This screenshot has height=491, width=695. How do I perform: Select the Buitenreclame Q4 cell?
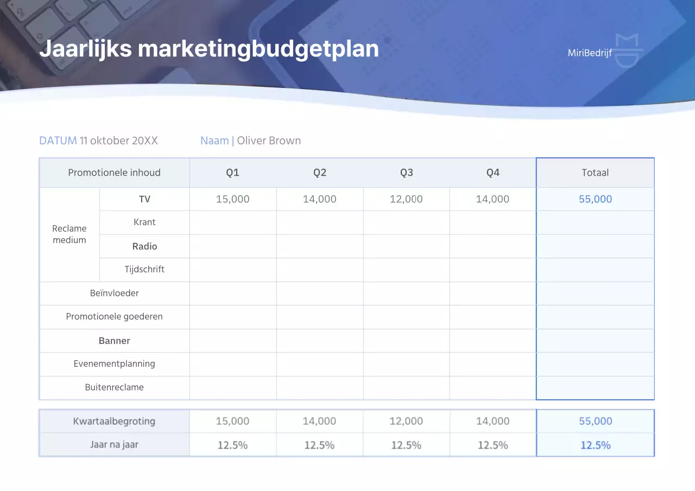click(492, 387)
